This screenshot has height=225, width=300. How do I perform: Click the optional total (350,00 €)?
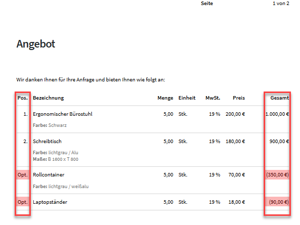point(277,175)
